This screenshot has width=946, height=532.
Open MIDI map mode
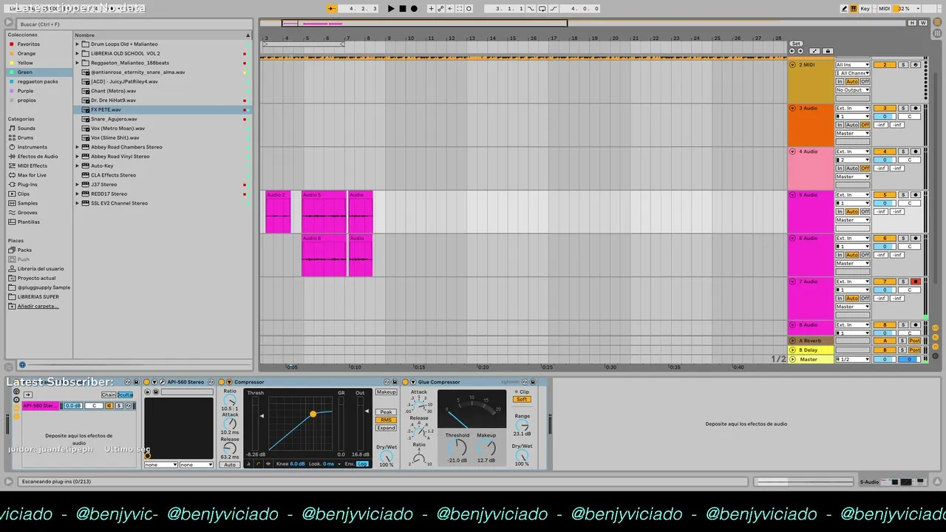pos(885,9)
